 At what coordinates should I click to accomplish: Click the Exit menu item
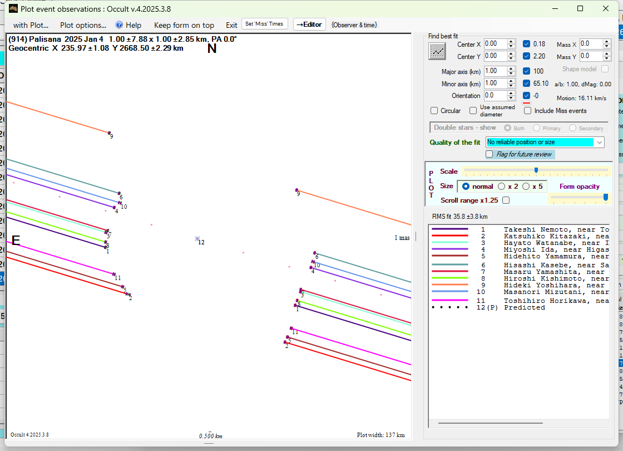(231, 25)
